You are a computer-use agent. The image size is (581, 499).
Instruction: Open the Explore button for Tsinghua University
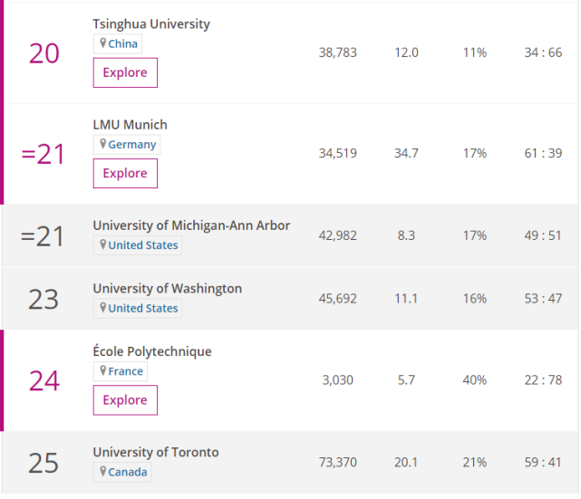[x=125, y=72]
